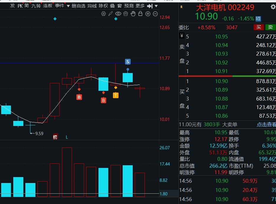Click 删自选 to remove from watchlist
This screenshot has height=204, width=276.
click(78, 6)
